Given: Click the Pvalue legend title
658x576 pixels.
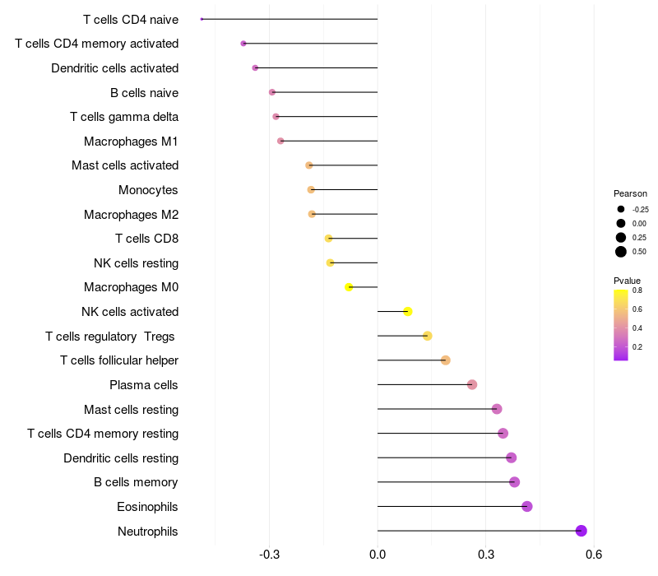Looking at the screenshot, I should click(627, 281).
